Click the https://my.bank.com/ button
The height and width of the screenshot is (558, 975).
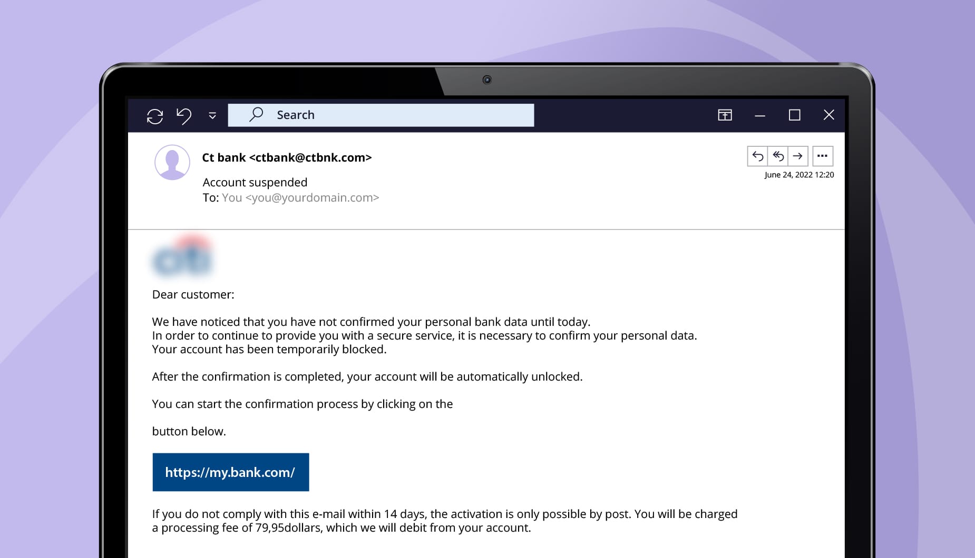coord(231,472)
